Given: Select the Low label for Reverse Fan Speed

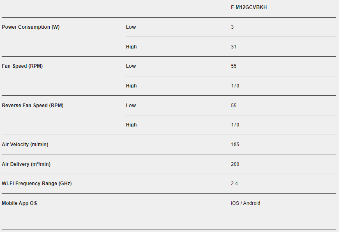Looking at the screenshot, I should (x=131, y=106).
